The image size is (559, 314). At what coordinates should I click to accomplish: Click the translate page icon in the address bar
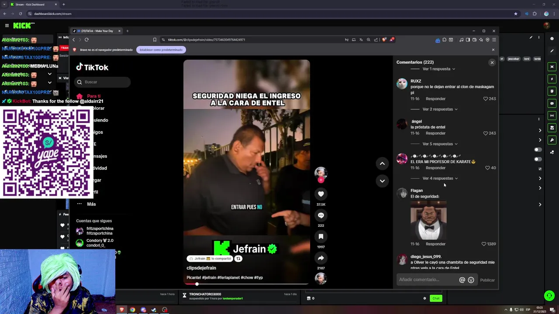[x=361, y=40]
